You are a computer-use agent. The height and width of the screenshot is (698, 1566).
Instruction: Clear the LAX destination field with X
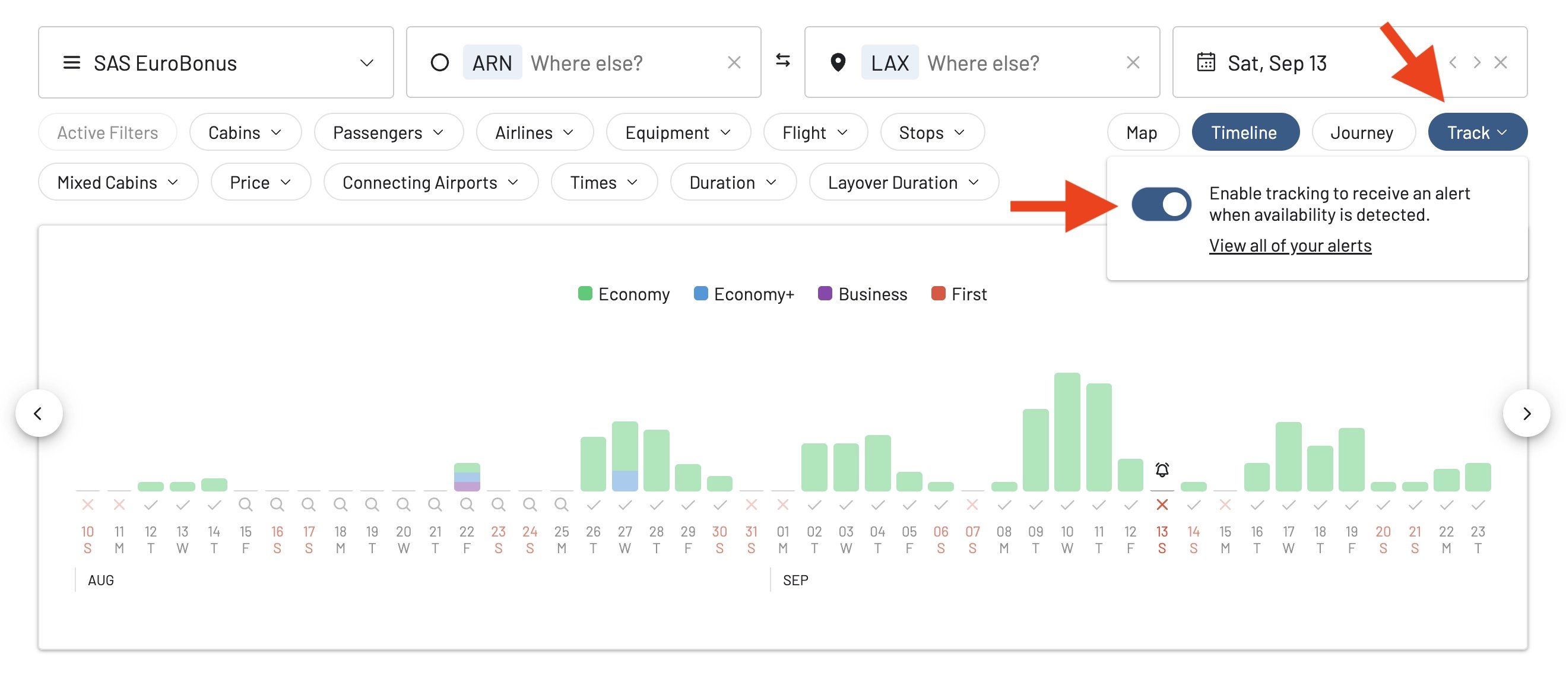click(x=1132, y=63)
